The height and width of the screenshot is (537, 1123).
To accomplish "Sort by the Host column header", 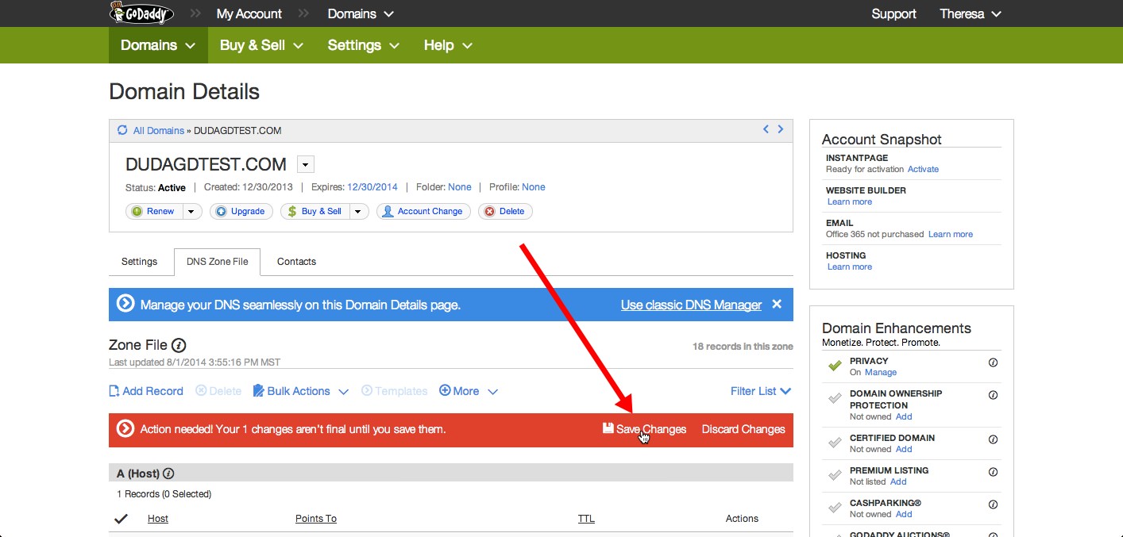I will click(x=158, y=519).
